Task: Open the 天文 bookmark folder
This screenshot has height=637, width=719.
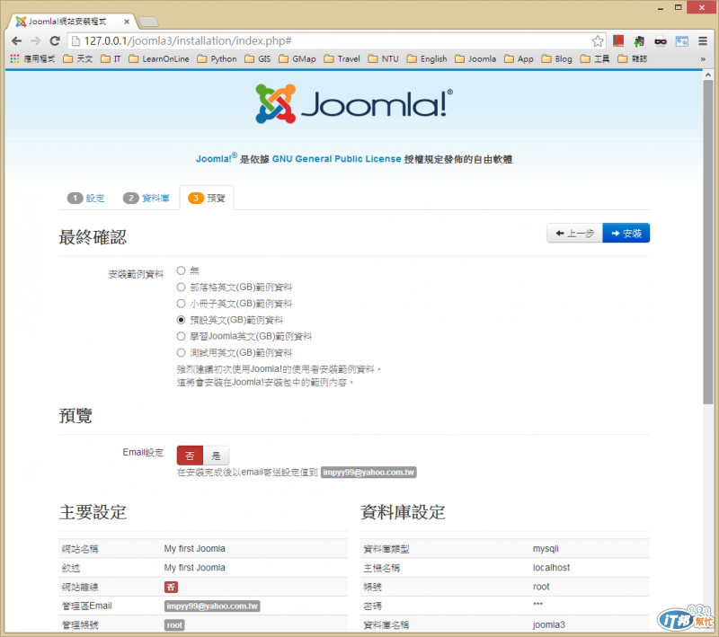Action: click(x=78, y=58)
